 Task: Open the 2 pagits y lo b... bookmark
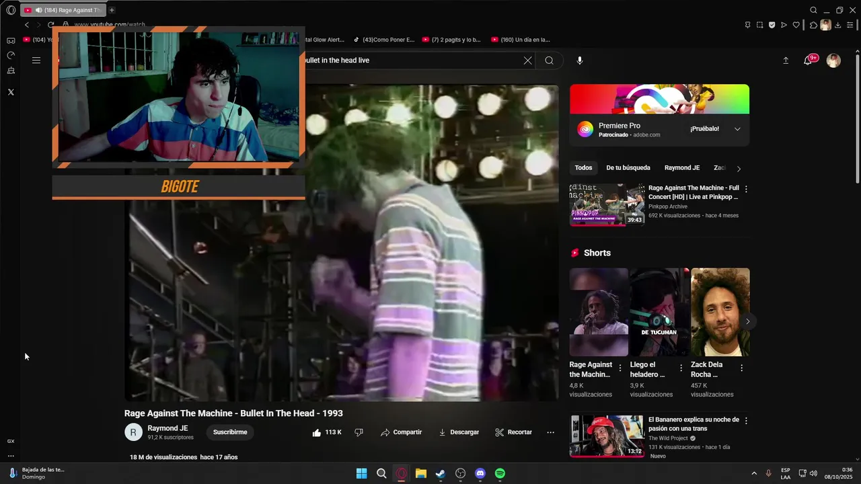tap(451, 40)
